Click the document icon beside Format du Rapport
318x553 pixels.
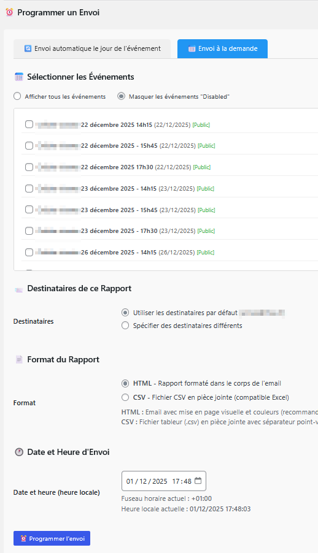coord(19,359)
